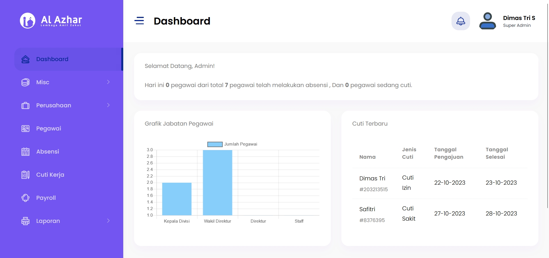Expand the Misc submenu chevron
Viewport: 549px width, 258px height.
108,82
